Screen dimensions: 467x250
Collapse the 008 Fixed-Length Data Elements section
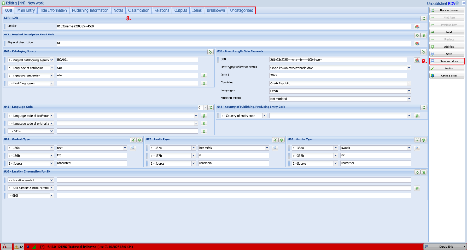pos(424,52)
